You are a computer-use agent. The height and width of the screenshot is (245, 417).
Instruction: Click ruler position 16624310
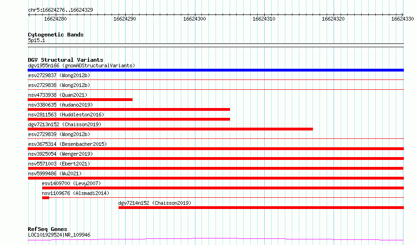(x=264, y=19)
